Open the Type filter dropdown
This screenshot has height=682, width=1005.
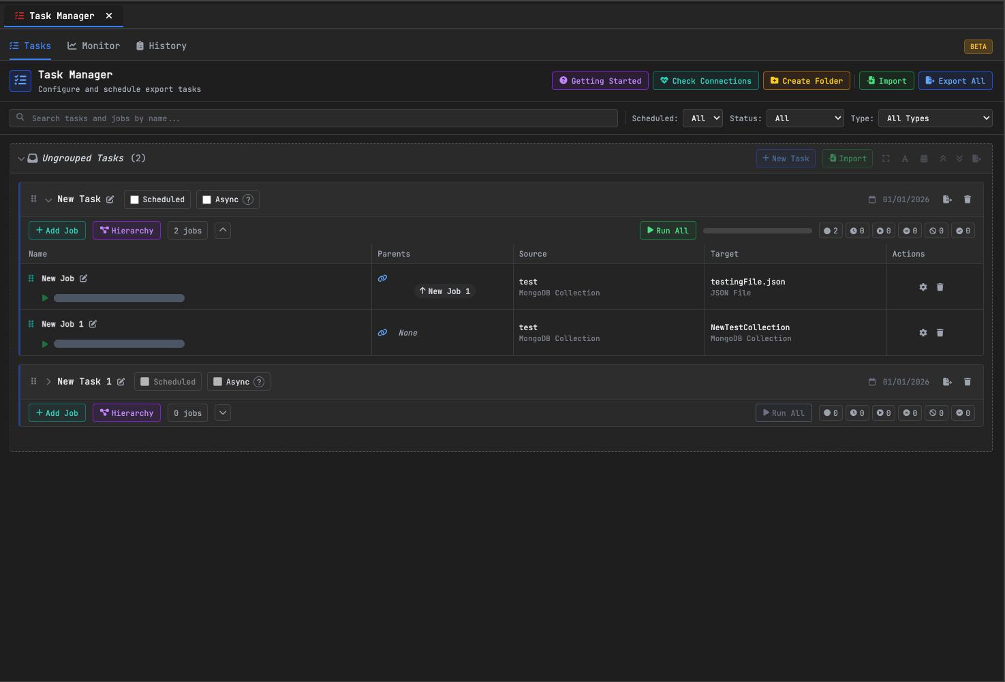tap(935, 118)
